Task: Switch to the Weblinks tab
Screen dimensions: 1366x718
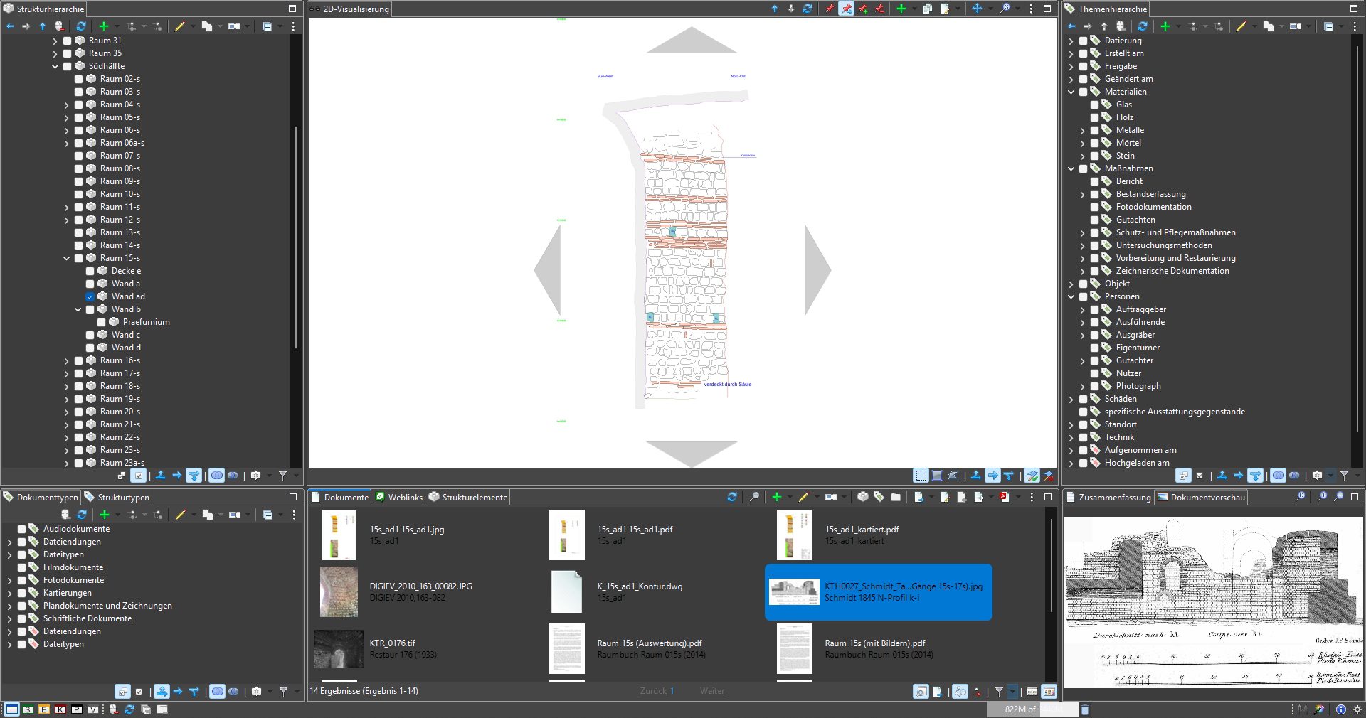Action: pos(399,497)
